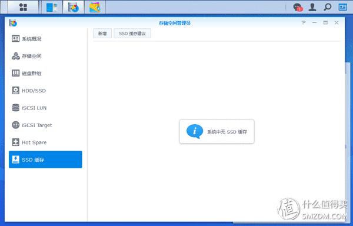Open 存储空间 section
Viewport: 353px width, 226px height.
pyautogui.click(x=45, y=56)
